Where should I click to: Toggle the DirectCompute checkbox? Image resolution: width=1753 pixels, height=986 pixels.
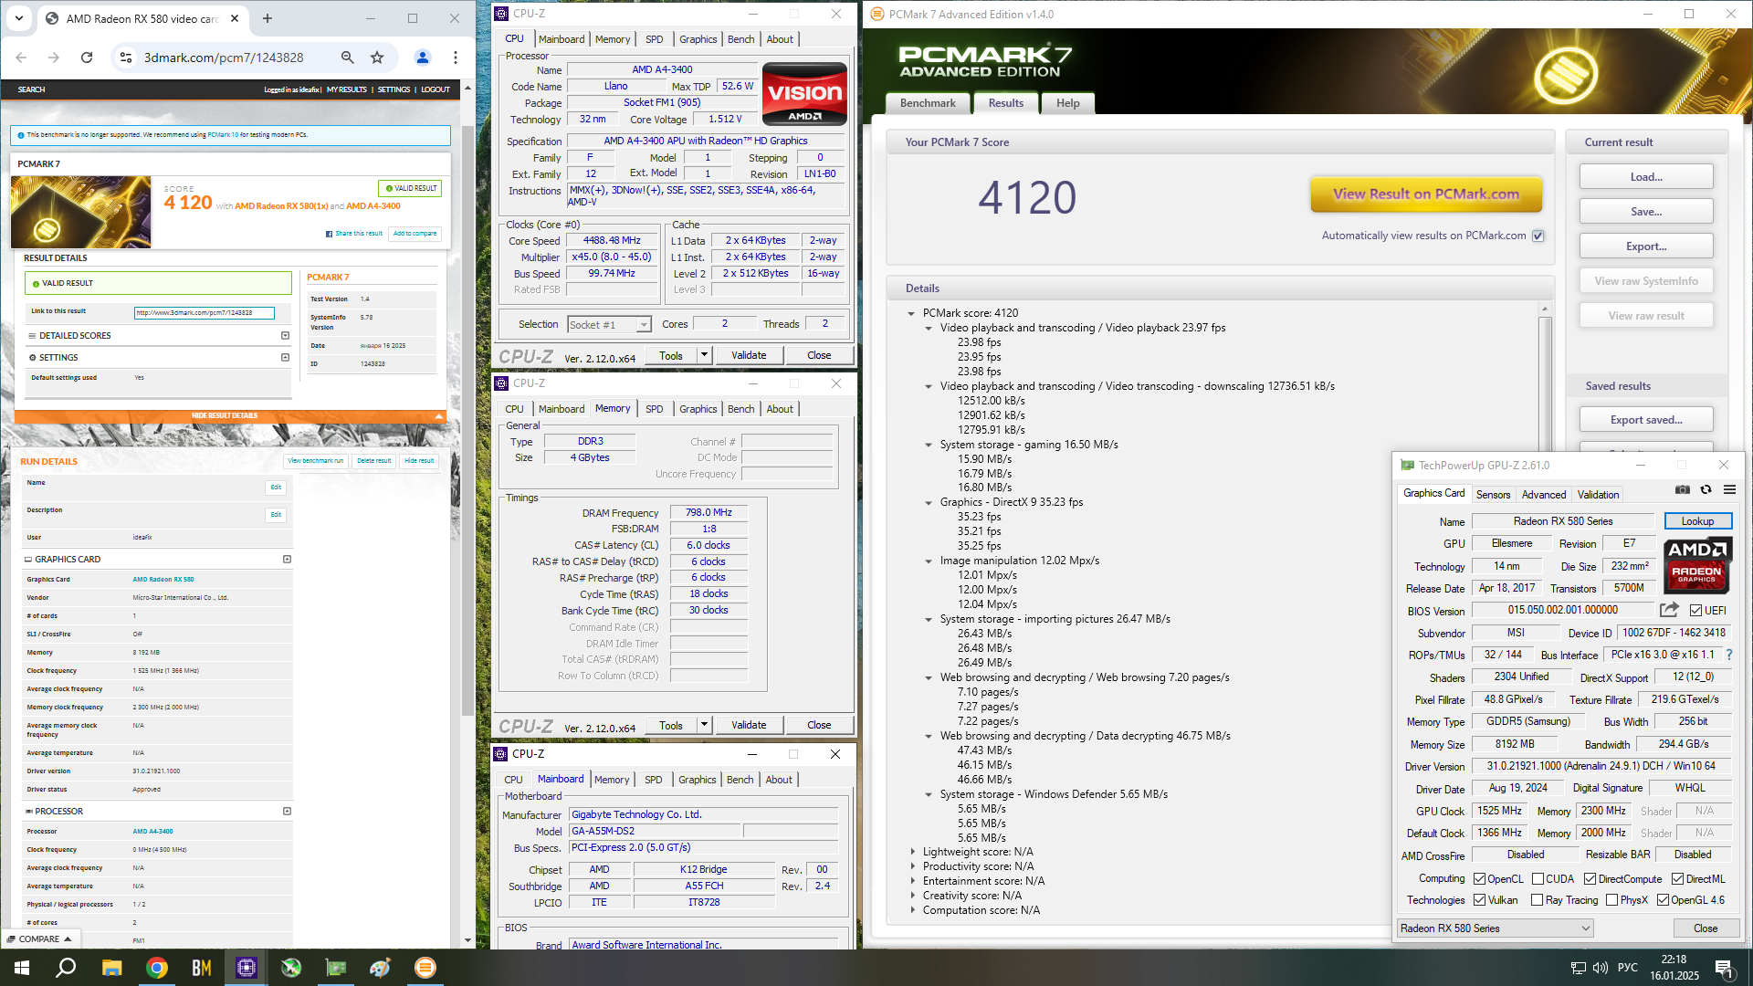[x=1590, y=879]
